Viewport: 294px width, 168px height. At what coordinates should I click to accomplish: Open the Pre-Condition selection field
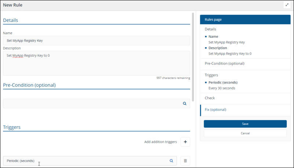tap(92, 104)
